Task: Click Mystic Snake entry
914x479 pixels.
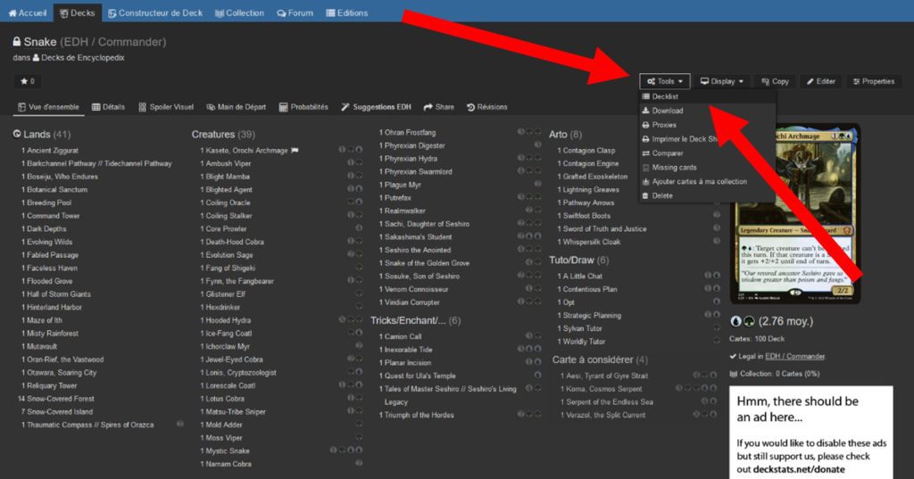Action: point(228,451)
